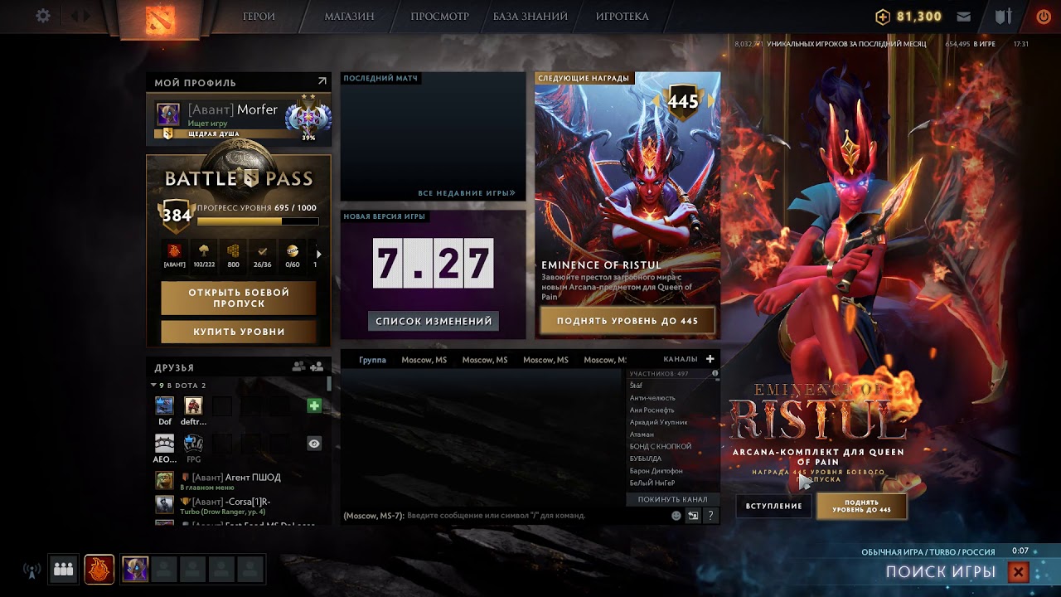Click the Вступление button
The image size is (1061, 597).
point(773,506)
